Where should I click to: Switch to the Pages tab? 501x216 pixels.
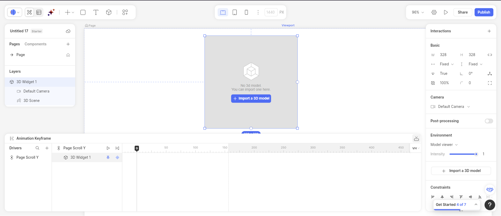[15, 44]
